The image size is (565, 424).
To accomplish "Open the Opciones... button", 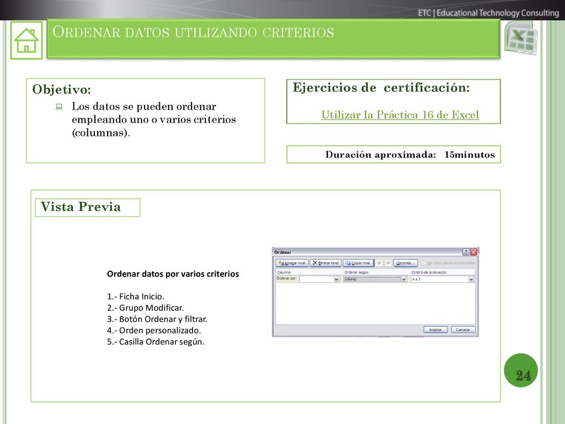I will pos(406,263).
